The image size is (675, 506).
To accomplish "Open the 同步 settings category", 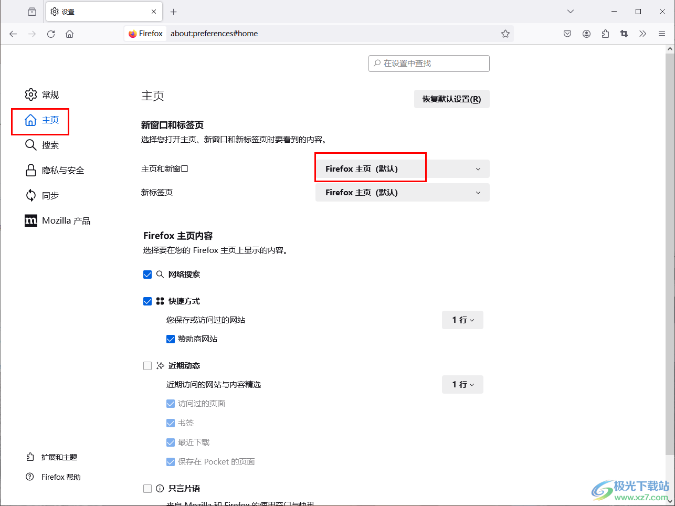I will point(42,196).
